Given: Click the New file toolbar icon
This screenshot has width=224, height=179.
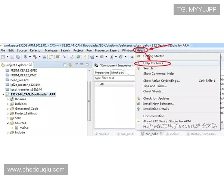Looking at the screenshot, I should (x=3, y=57).
